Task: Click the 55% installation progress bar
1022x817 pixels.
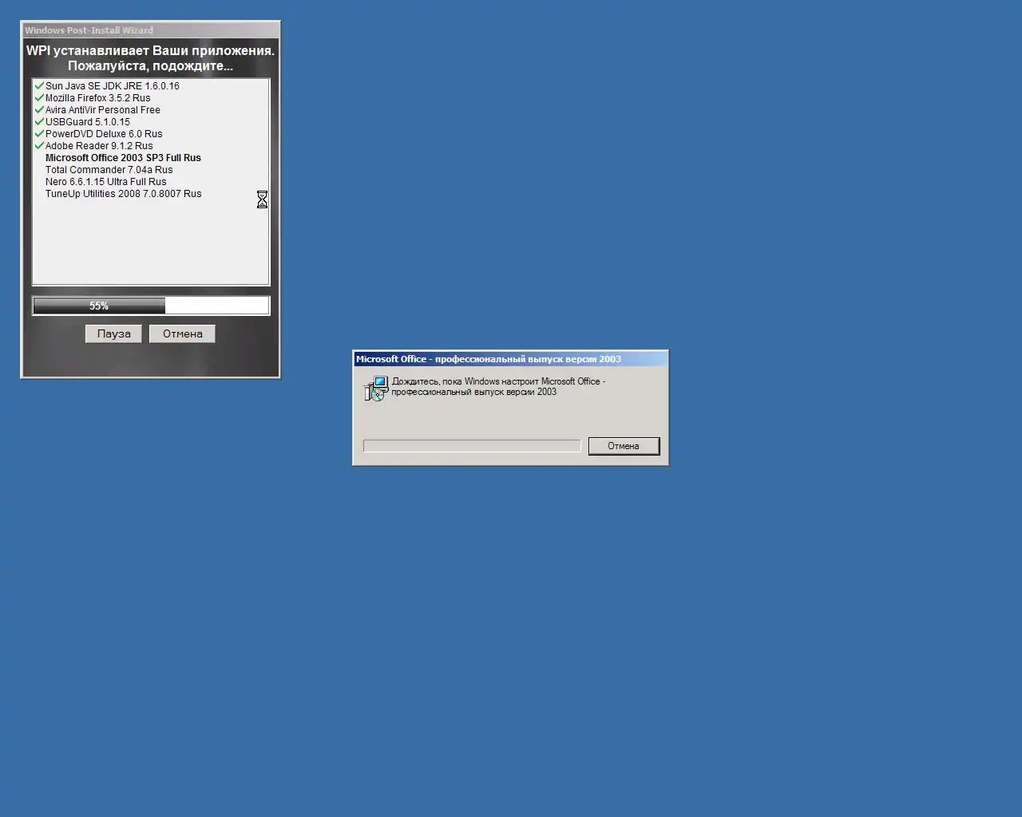Action: (151, 306)
